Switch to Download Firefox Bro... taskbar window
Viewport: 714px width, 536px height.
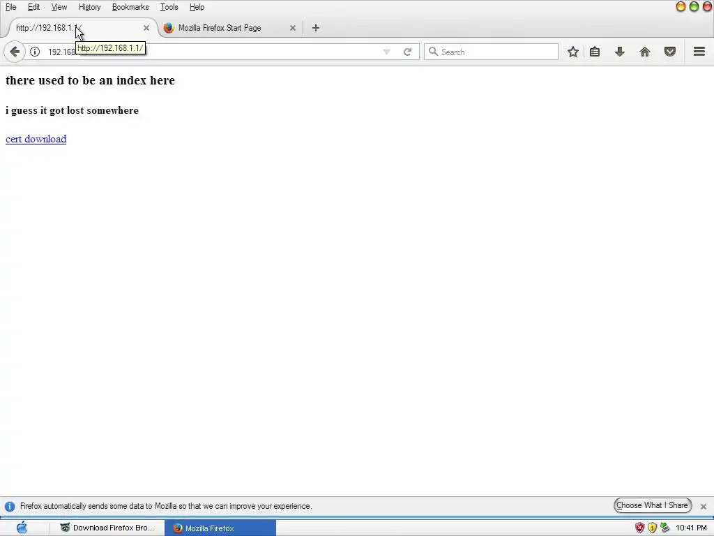tap(108, 528)
